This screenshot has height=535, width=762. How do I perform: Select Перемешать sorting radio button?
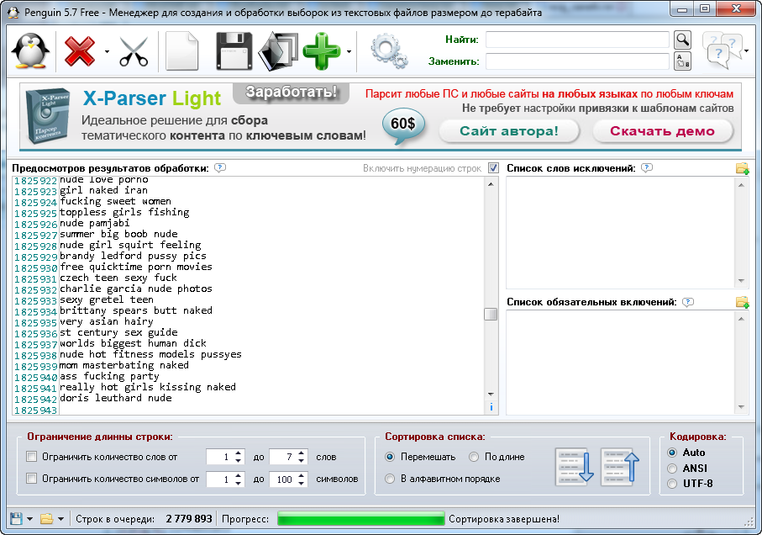pos(390,457)
